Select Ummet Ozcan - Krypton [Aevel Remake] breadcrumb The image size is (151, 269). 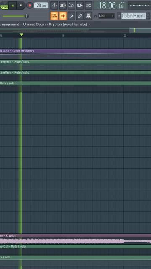click(x=55, y=24)
